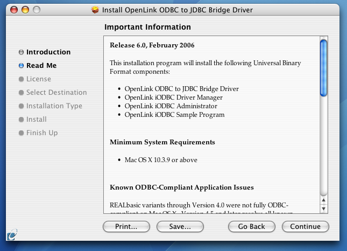Click the 'REALbasic variants through Version 4.0' line
The height and width of the screenshot is (251, 347).
pyautogui.click(x=199, y=205)
